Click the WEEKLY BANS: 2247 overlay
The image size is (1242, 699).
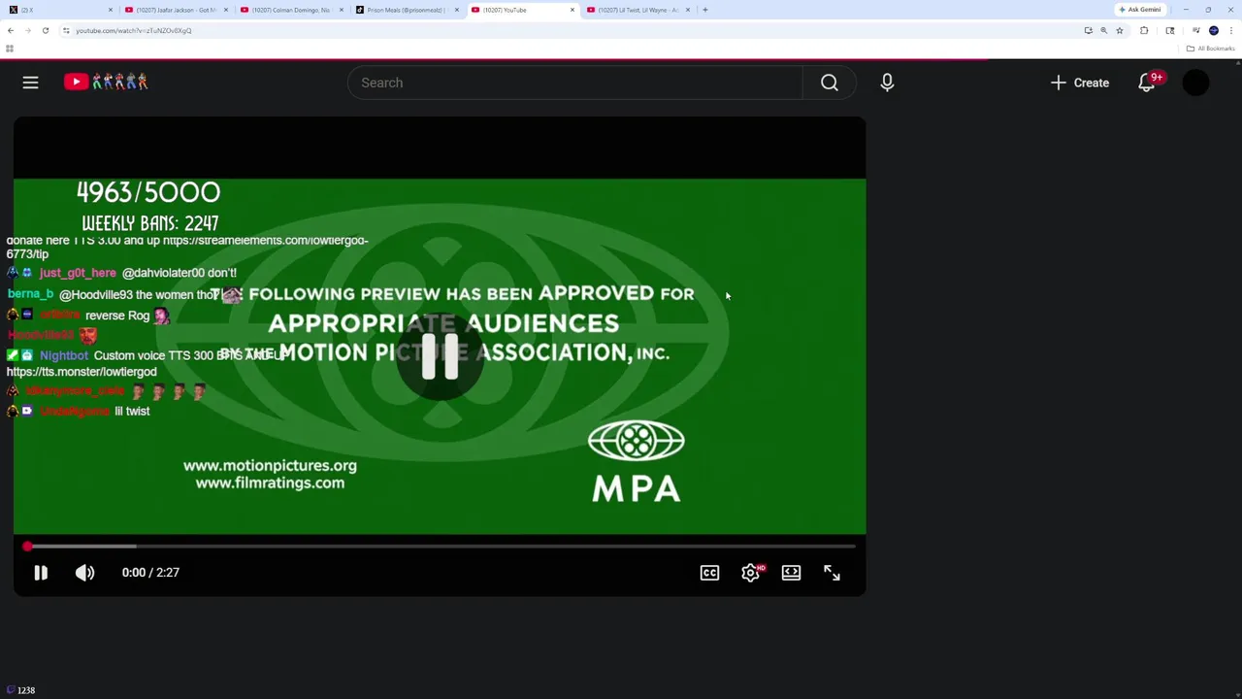tap(150, 223)
